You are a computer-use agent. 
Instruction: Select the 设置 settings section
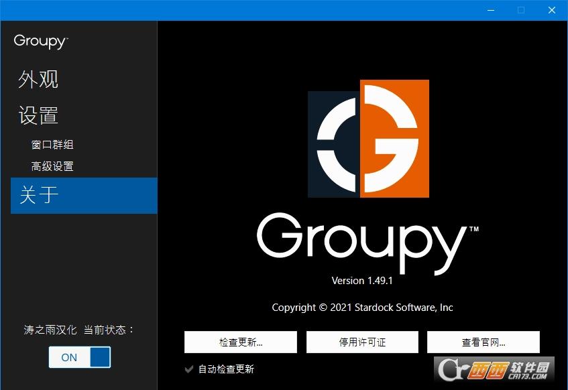point(38,115)
